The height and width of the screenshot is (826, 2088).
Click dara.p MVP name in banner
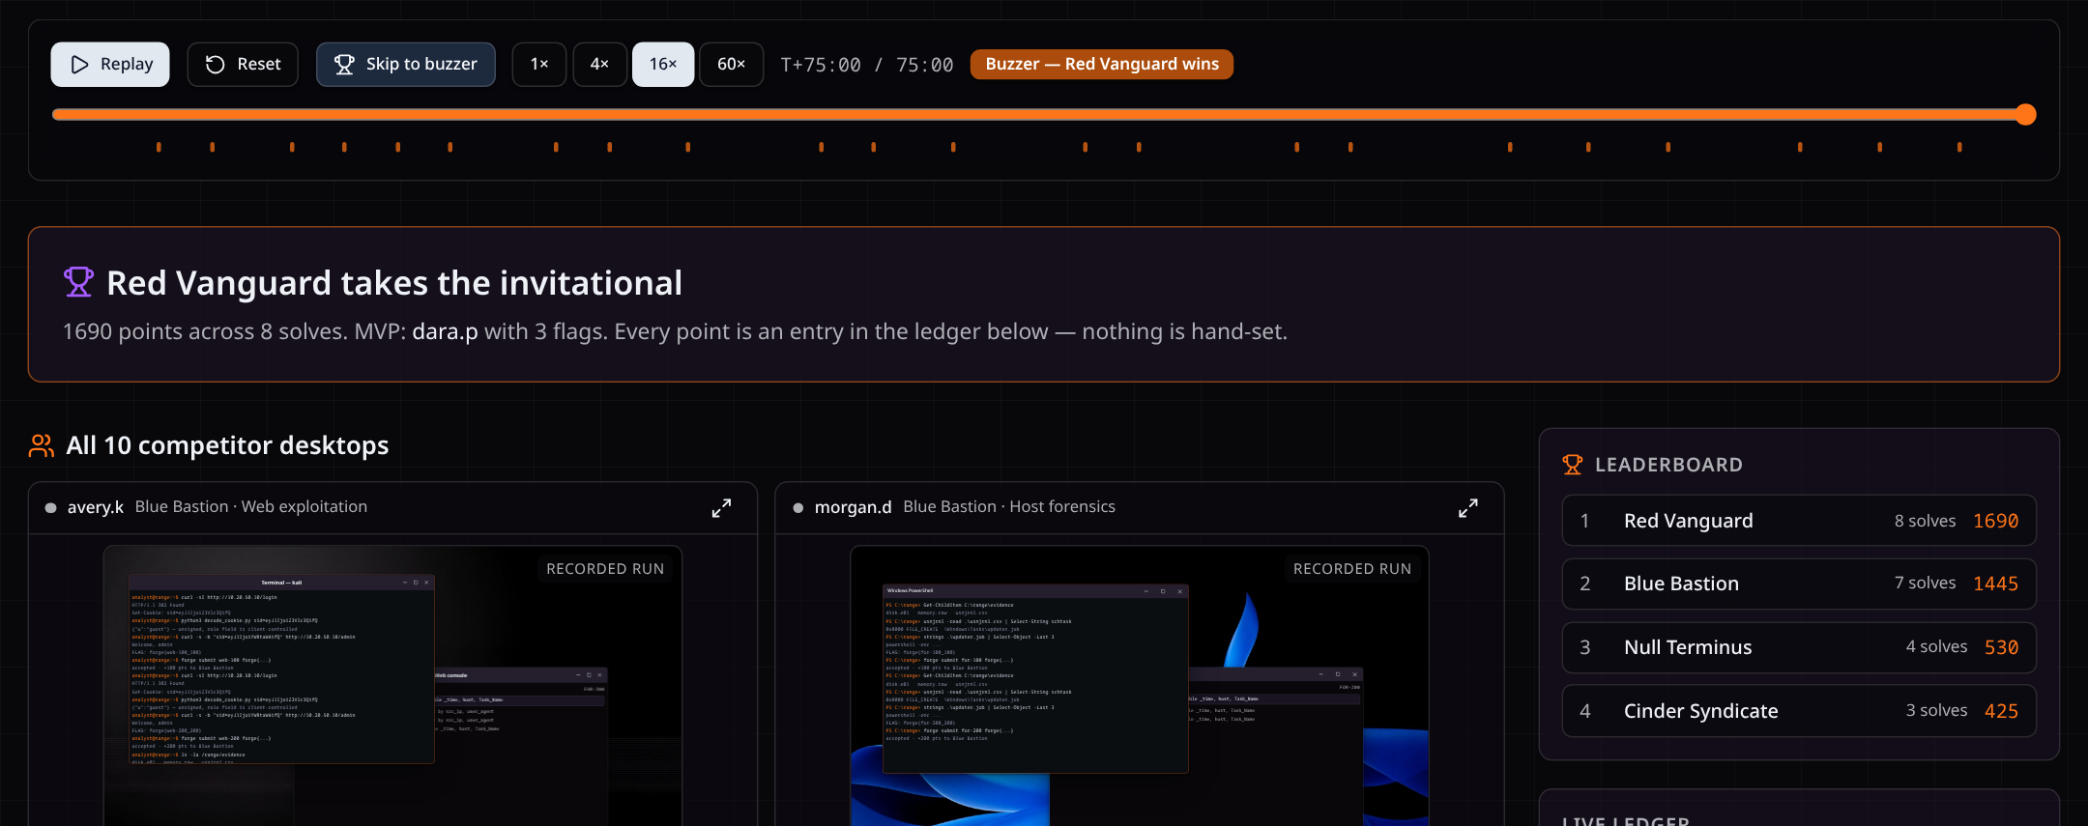[446, 331]
